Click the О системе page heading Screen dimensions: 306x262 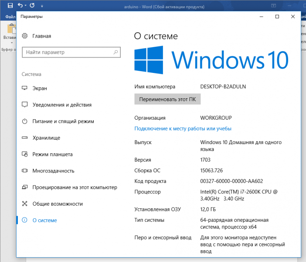156,36
